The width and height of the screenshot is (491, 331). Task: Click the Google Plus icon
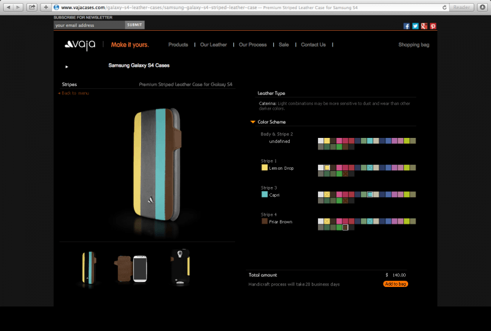tap(424, 26)
